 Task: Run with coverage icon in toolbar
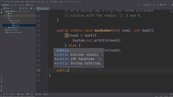click(161, 5)
